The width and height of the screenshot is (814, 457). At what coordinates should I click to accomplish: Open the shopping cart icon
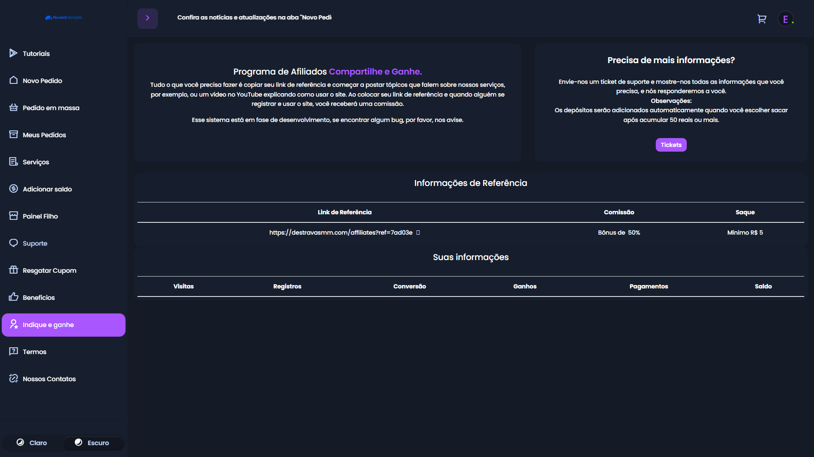point(762,19)
